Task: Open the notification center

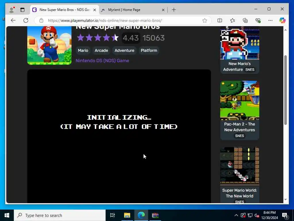Action: (285, 215)
